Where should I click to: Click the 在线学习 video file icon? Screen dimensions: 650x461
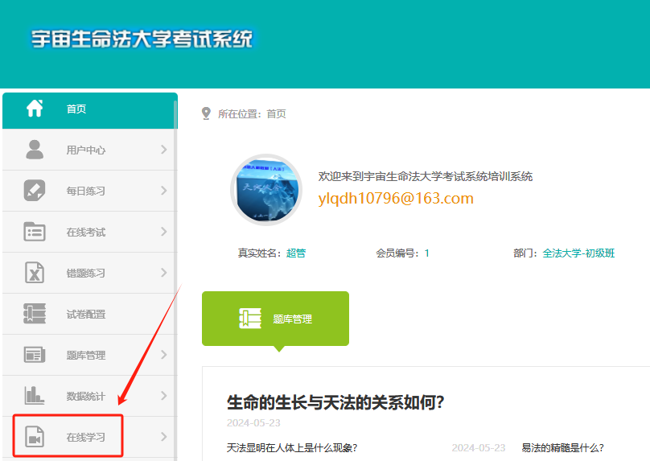pyautogui.click(x=35, y=437)
